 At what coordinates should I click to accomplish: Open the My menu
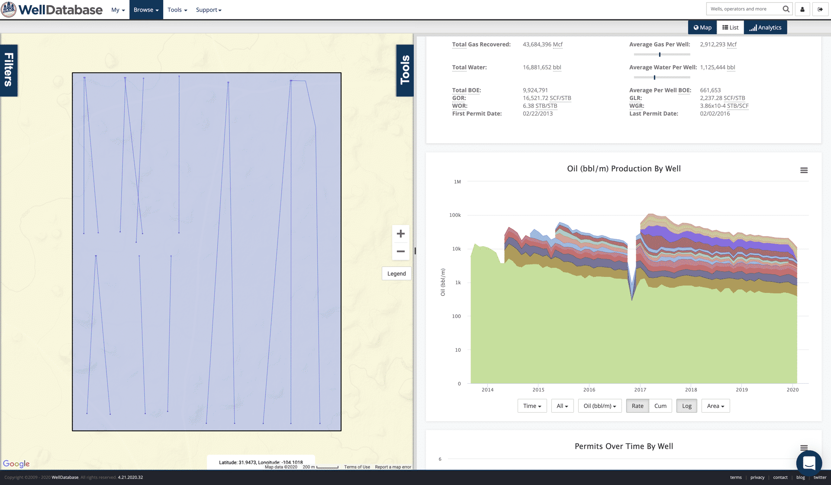click(x=118, y=10)
